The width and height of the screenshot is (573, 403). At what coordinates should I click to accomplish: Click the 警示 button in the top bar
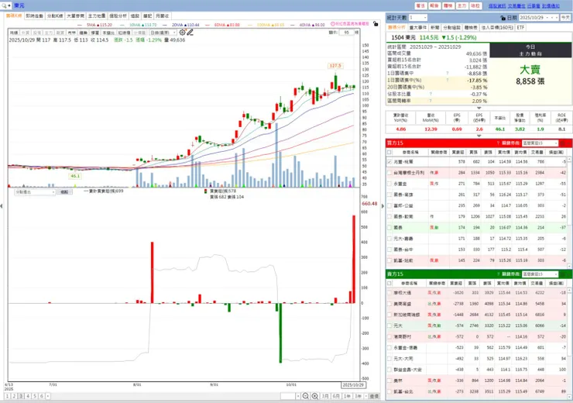420,6
